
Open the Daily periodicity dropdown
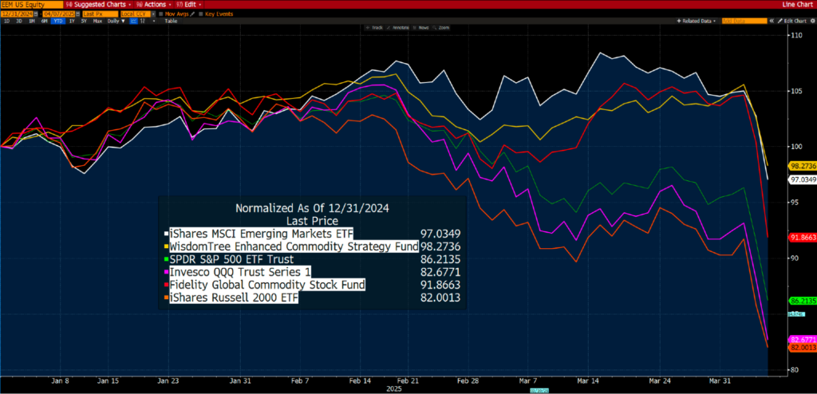pos(116,22)
